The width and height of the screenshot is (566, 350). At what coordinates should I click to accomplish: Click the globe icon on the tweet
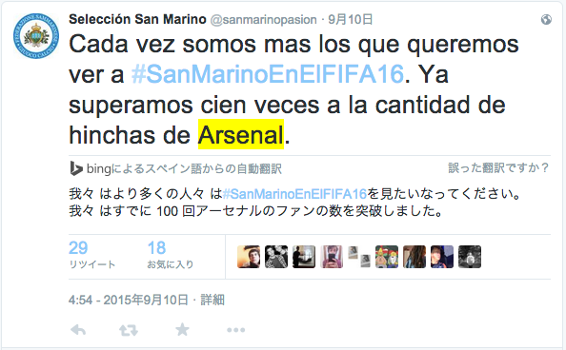tap(546, 19)
